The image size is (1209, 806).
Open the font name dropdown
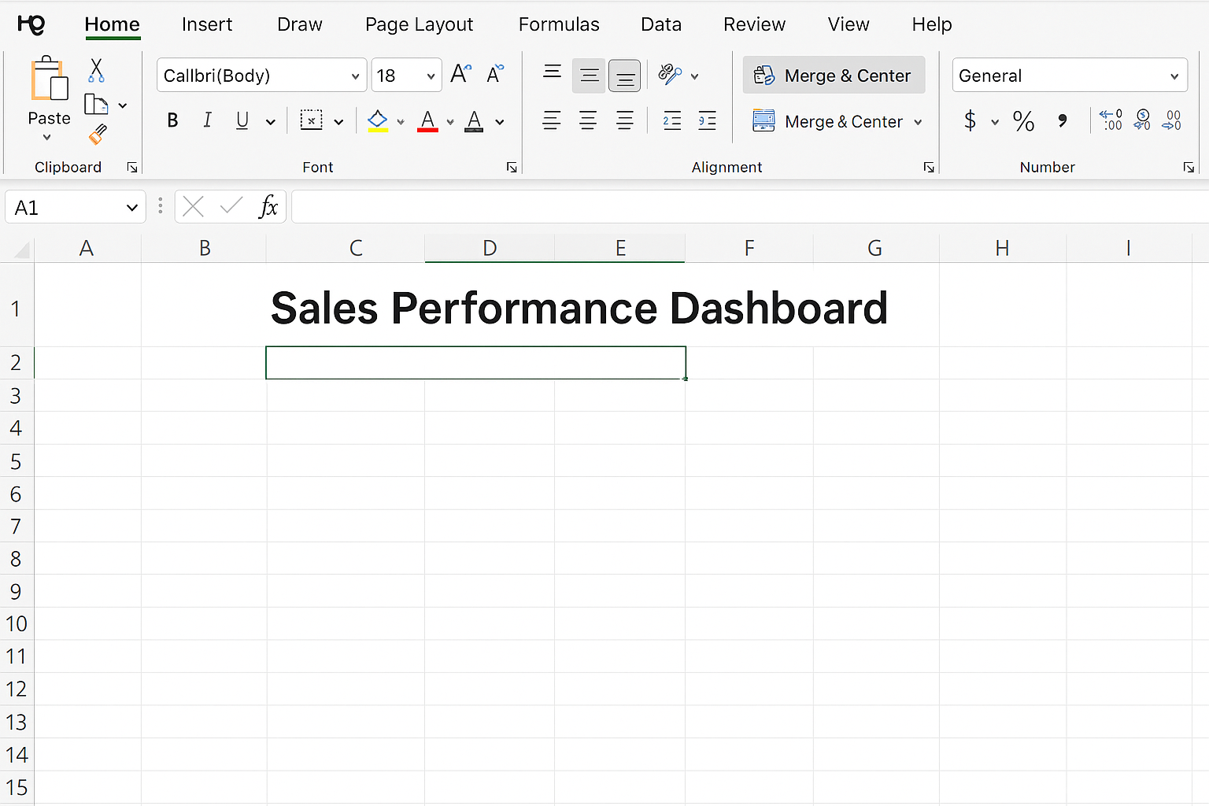coord(355,76)
